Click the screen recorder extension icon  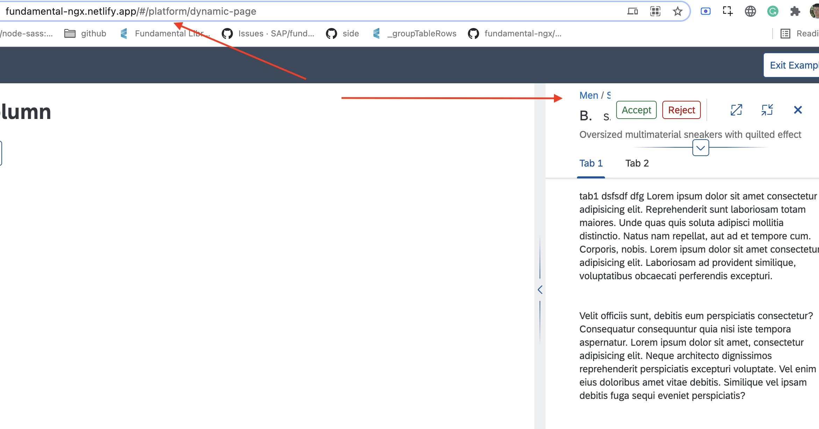click(706, 11)
